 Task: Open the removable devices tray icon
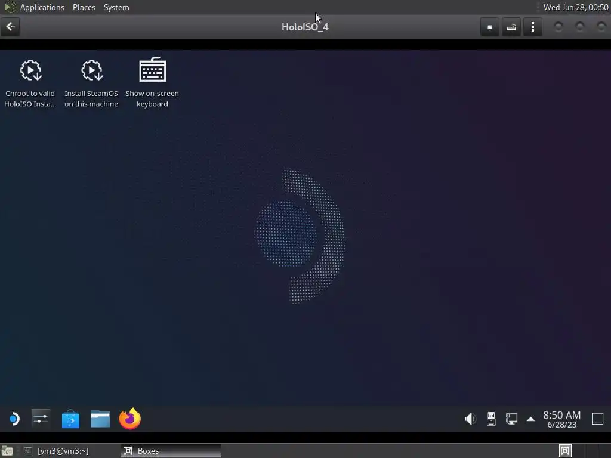tap(491, 419)
